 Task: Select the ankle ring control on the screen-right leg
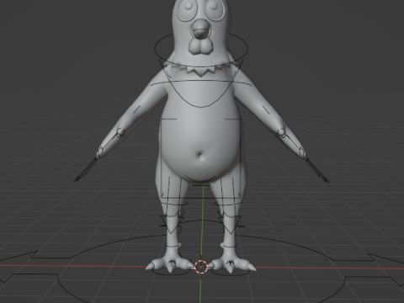tap(229, 247)
